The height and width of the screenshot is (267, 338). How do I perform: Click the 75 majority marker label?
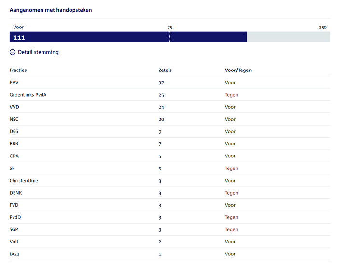(x=170, y=28)
